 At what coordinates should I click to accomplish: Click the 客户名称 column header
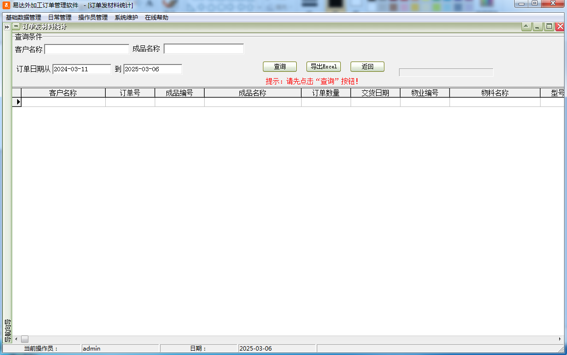click(64, 92)
